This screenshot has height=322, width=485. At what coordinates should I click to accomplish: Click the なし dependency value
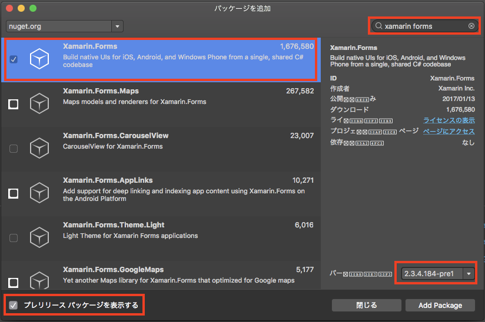[469, 142]
